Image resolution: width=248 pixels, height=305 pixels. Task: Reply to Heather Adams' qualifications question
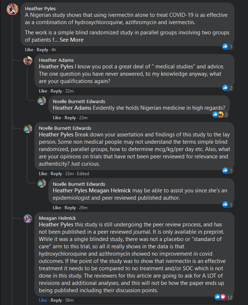coord(56,91)
